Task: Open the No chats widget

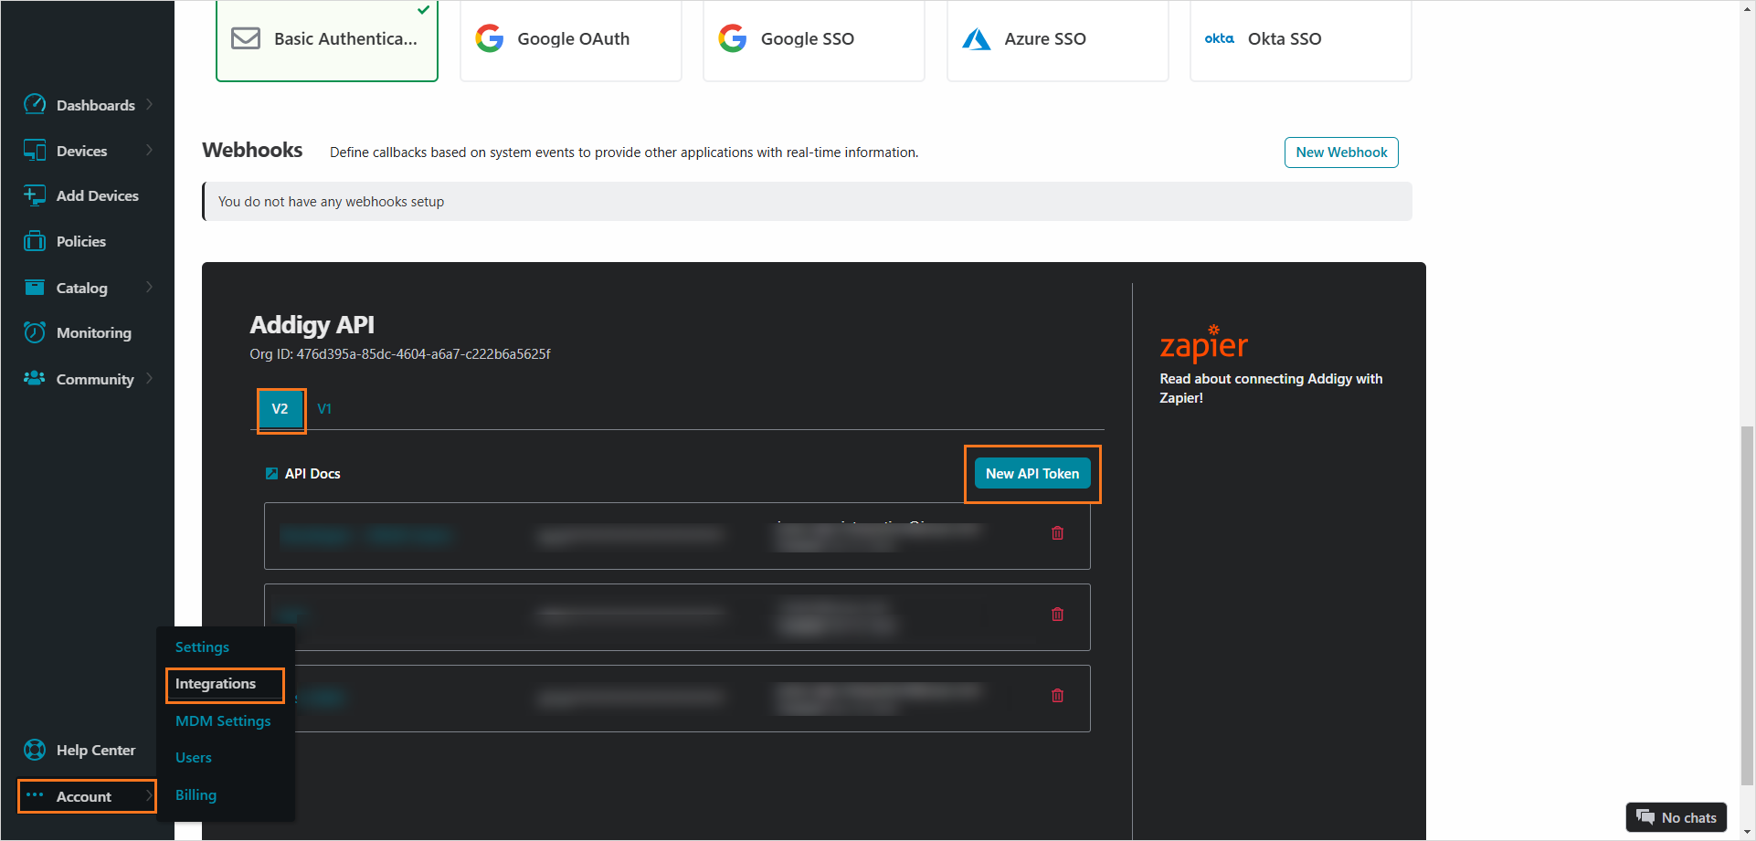Action: [1677, 817]
